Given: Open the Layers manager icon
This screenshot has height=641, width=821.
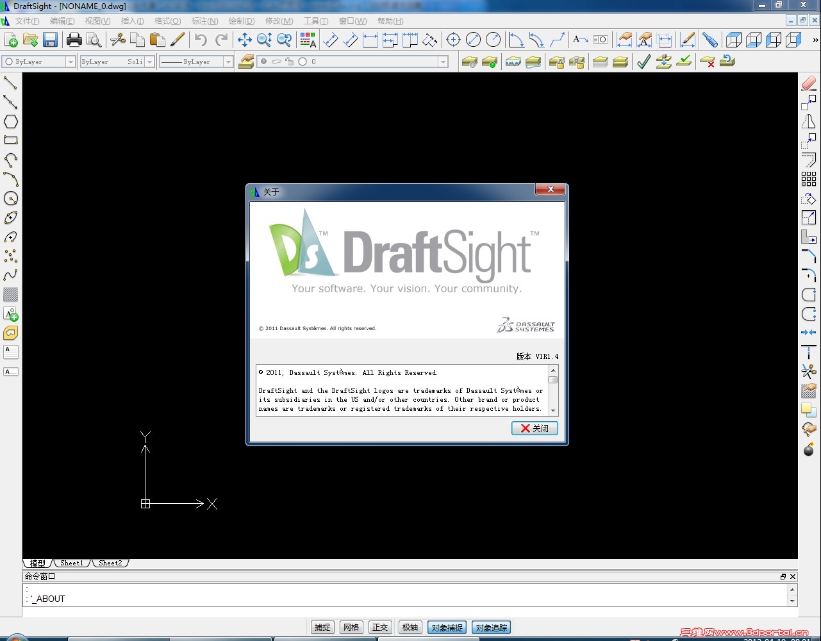Looking at the screenshot, I should click(x=246, y=62).
